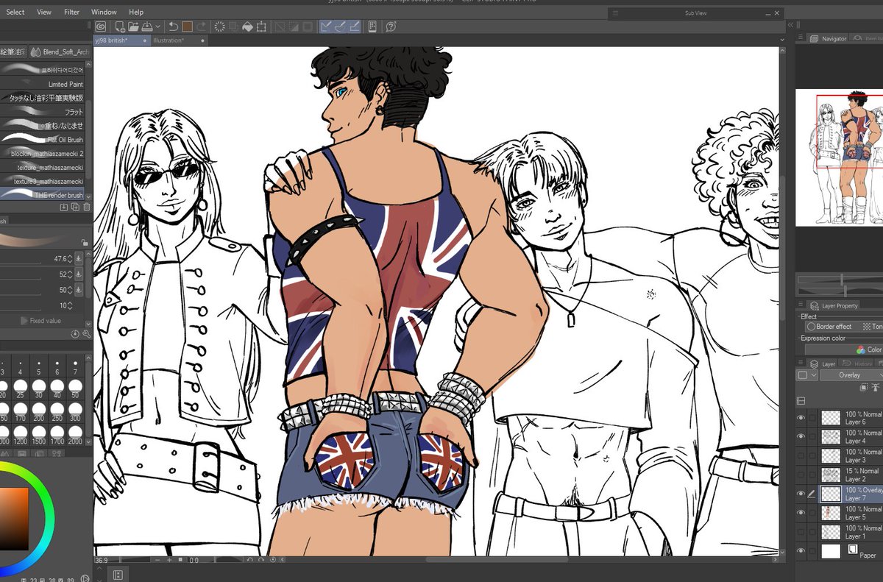The height and width of the screenshot is (582, 883).
Task: Open tool property wrench settings icon
Action: point(86,334)
